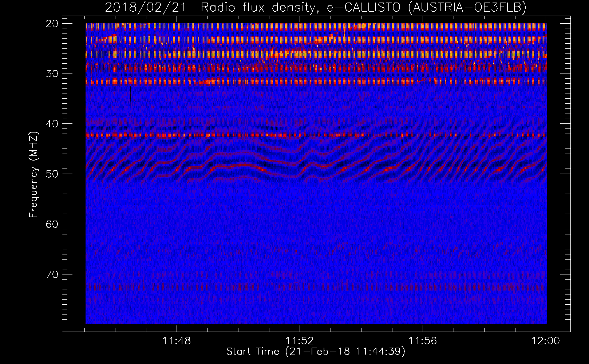Click the 50 MHz frequency tick label

click(52, 174)
